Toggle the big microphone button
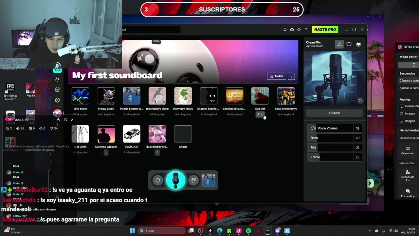Viewport: 419px width, 236px height. tap(176, 180)
